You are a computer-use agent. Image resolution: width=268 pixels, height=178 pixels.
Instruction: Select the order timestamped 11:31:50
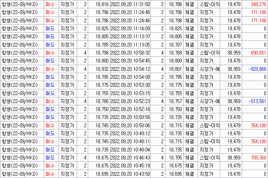pos(130,4)
